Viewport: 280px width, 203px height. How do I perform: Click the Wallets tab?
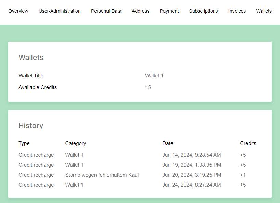point(264,11)
